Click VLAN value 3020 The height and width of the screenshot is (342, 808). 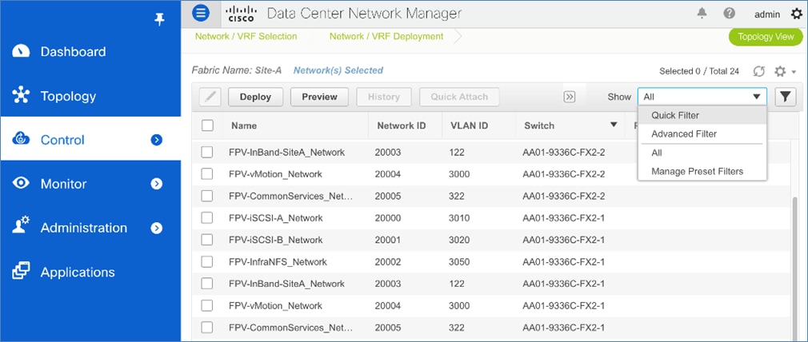459,240
